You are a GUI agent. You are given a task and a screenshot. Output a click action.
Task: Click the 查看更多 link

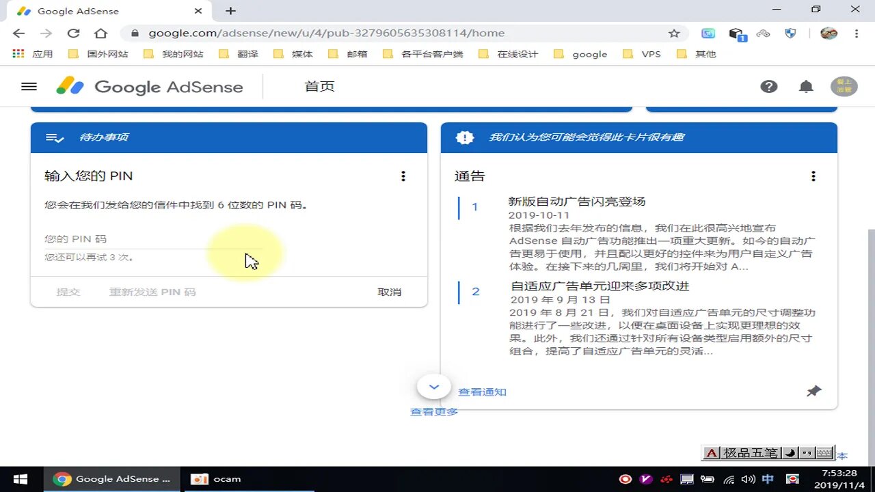434,412
